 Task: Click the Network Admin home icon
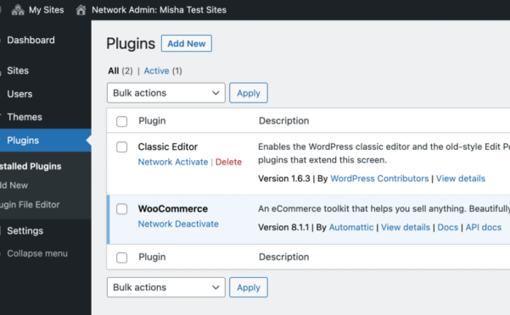tap(81, 10)
